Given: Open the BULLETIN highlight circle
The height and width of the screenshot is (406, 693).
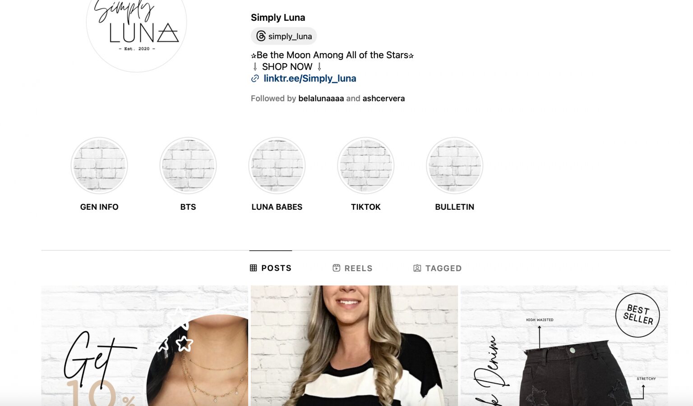Looking at the screenshot, I should pos(455,166).
